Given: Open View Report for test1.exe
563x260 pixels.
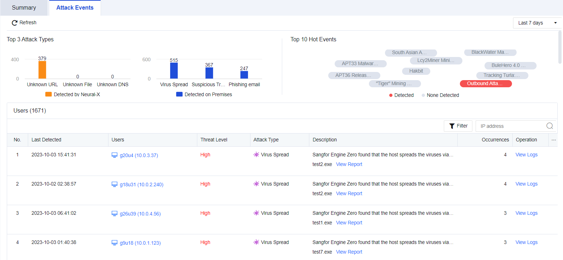Looking at the screenshot, I should click(x=349, y=223).
